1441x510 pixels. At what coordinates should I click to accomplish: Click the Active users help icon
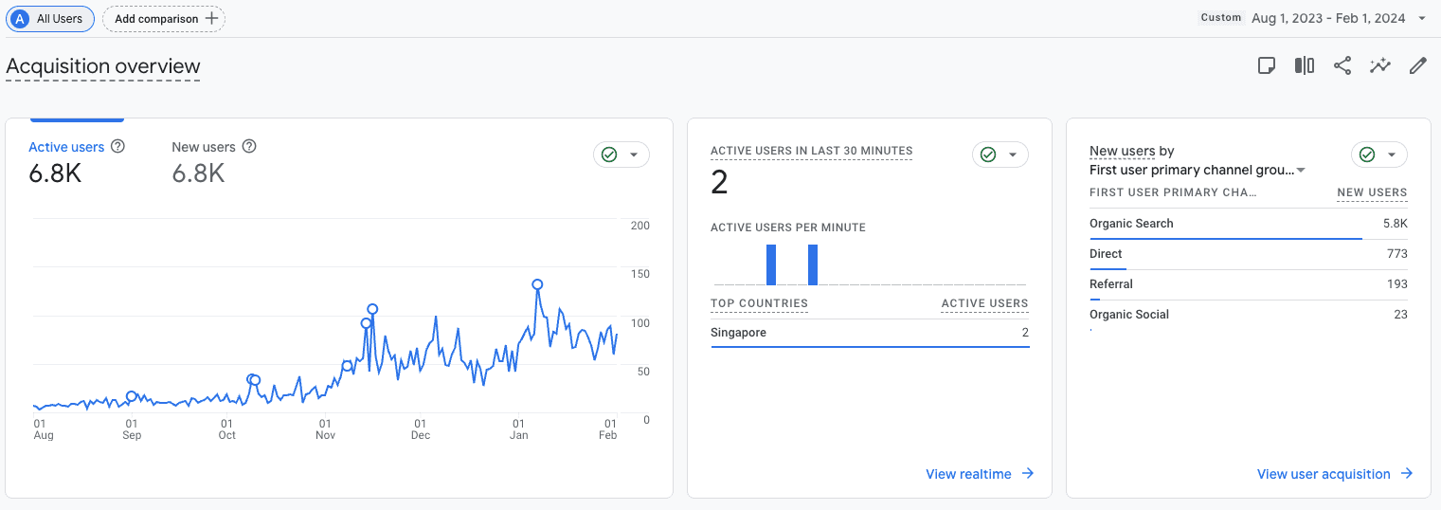(x=118, y=146)
